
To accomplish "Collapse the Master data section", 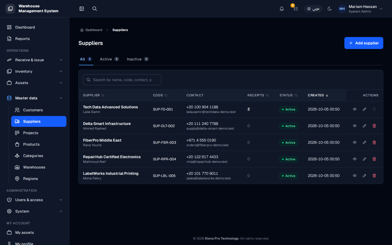I will (35, 98).
